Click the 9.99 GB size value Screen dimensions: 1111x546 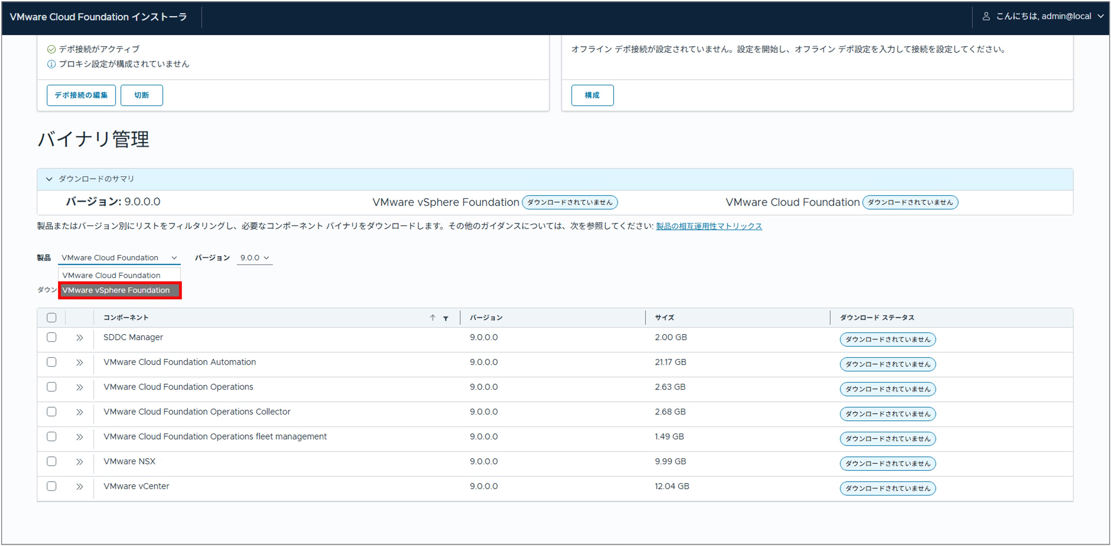click(x=670, y=461)
